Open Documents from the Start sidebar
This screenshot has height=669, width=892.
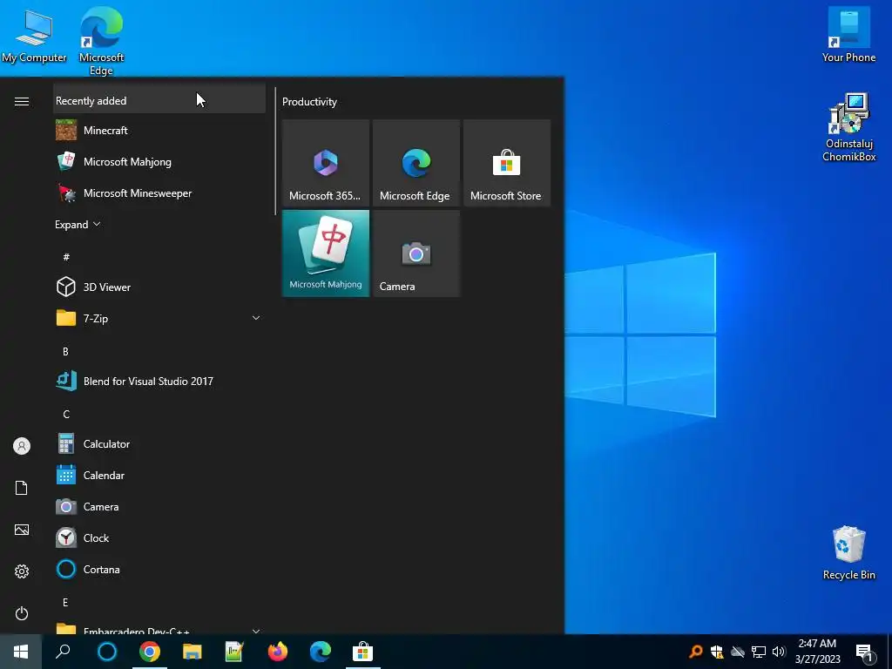click(x=22, y=488)
